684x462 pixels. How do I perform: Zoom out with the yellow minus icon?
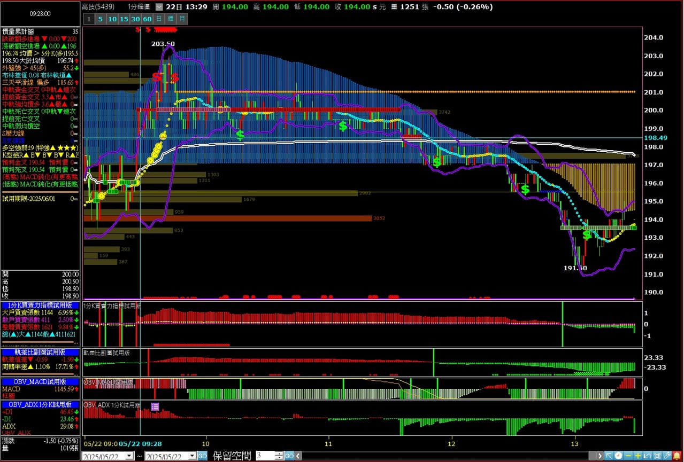628,456
